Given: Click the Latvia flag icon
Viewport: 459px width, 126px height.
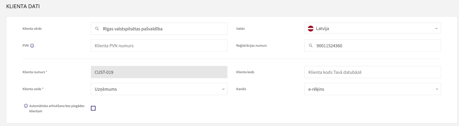Looking at the screenshot, I should [x=311, y=29].
